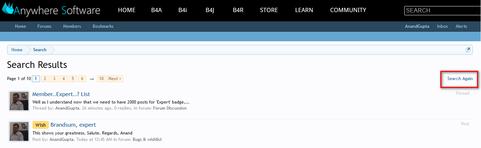Image resolution: width=481 pixels, height=148 pixels.
Task: Focus the SEARCH input field
Action: (442, 11)
